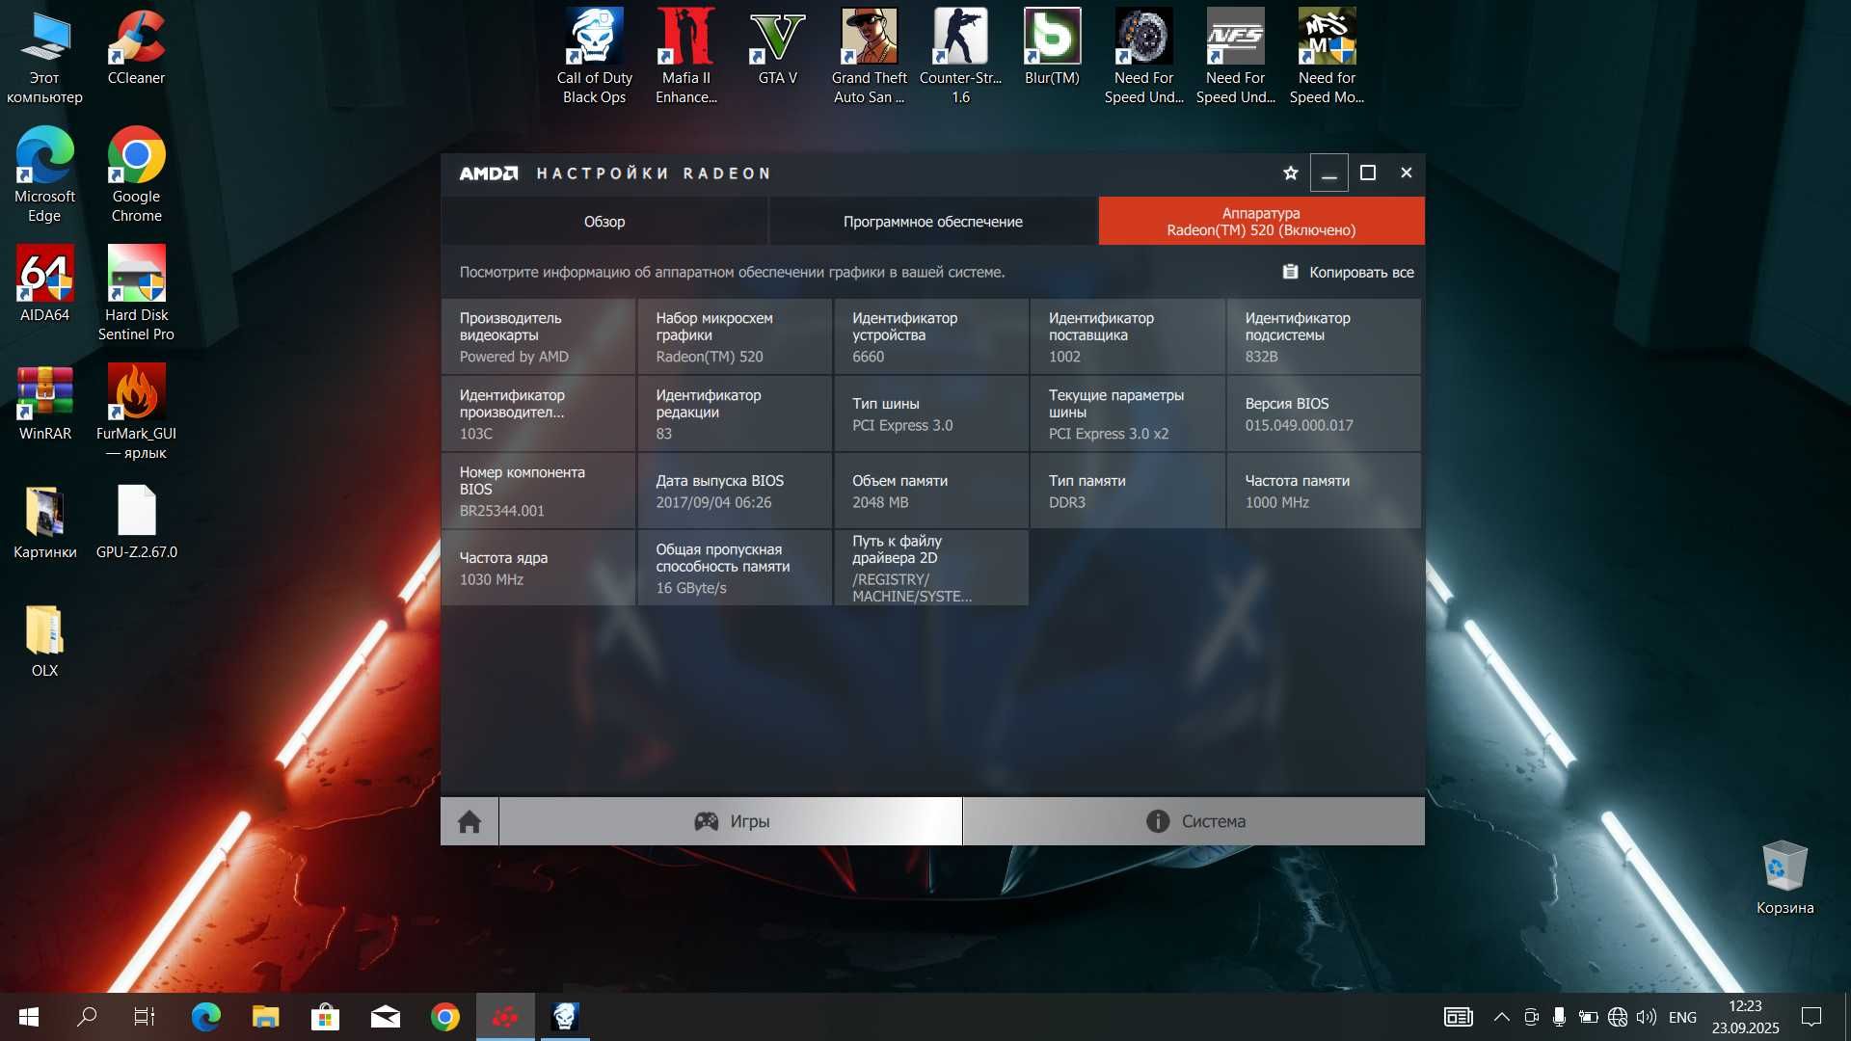This screenshot has height=1041, width=1851.
Task: Click the Radeon Settings taskbar icon
Action: coord(505,1017)
